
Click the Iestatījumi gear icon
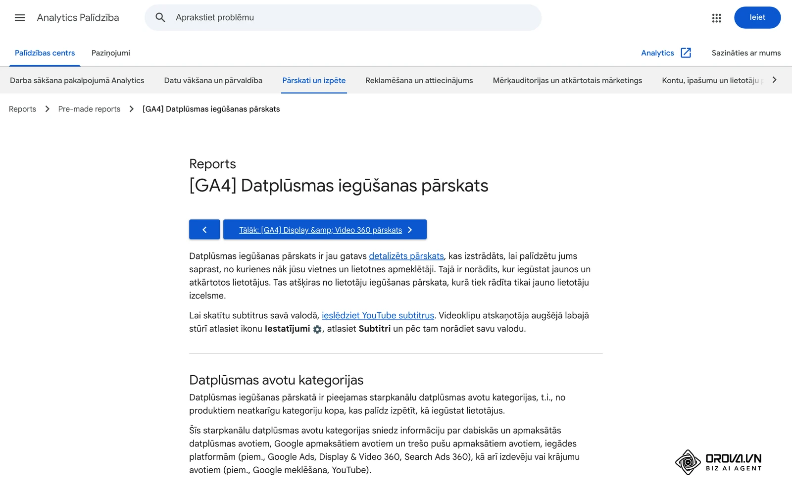click(317, 329)
